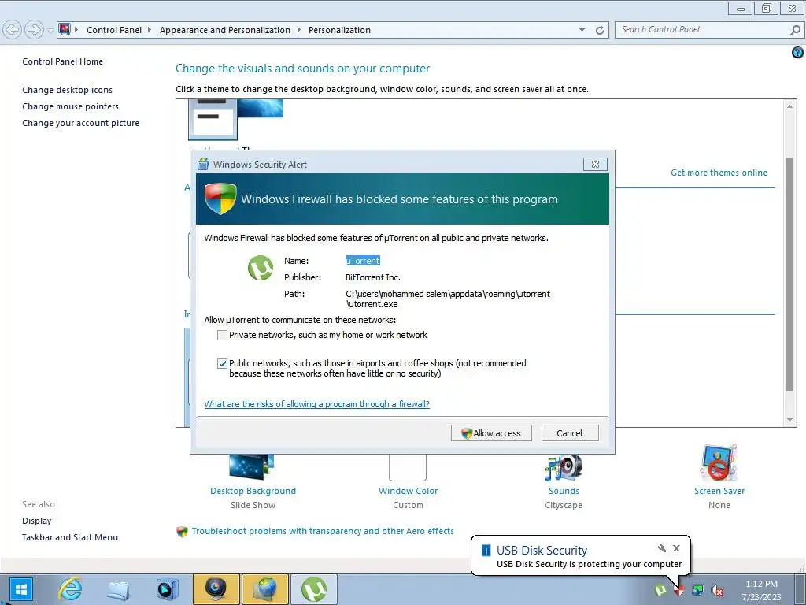Viewport: 806px width, 605px height.
Task: Dismiss USB Disk Security balloon
Action: click(676, 548)
